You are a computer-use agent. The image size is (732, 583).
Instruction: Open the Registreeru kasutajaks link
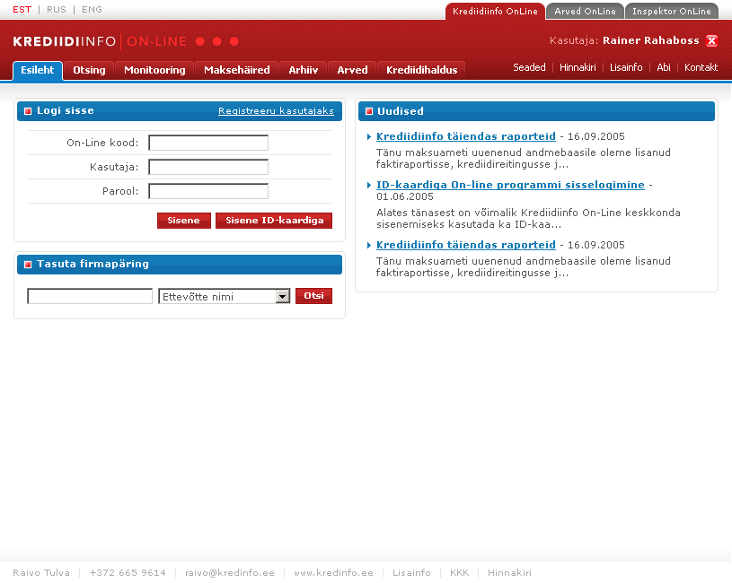point(276,111)
